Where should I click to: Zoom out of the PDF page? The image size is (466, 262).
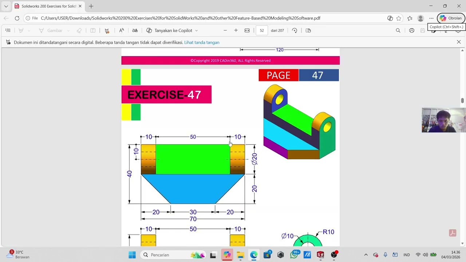click(225, 31)
